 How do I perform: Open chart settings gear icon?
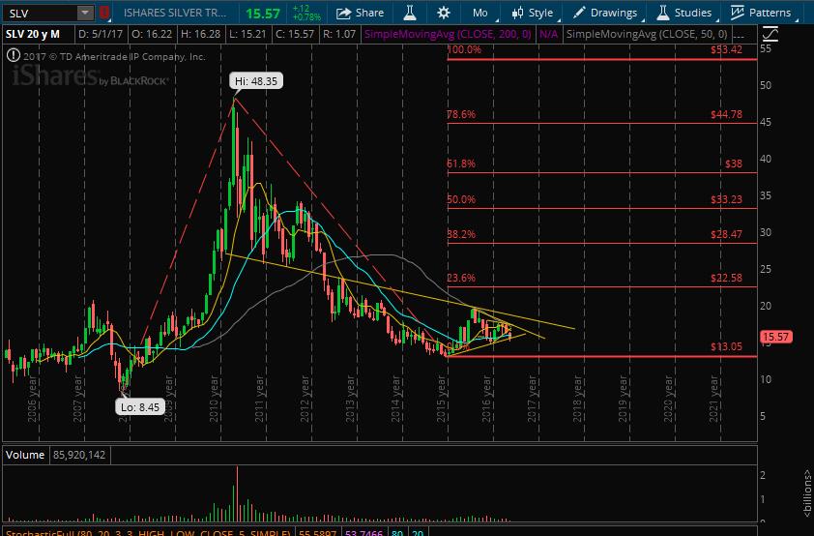[444, 13]
